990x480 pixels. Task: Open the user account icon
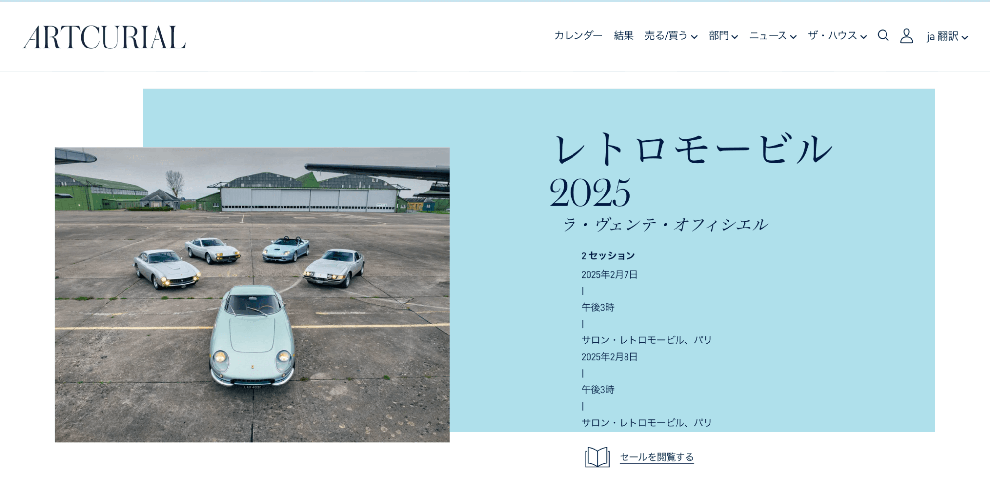(x=906, y=36)
